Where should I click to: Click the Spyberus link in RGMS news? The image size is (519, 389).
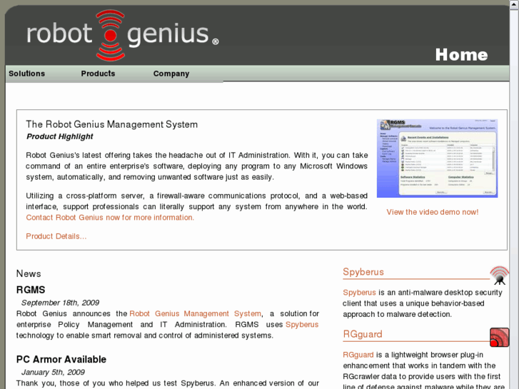tap(302, 325)
